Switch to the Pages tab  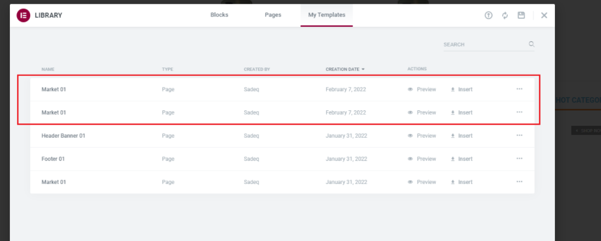pyautogui.click(x=273, y=15)
